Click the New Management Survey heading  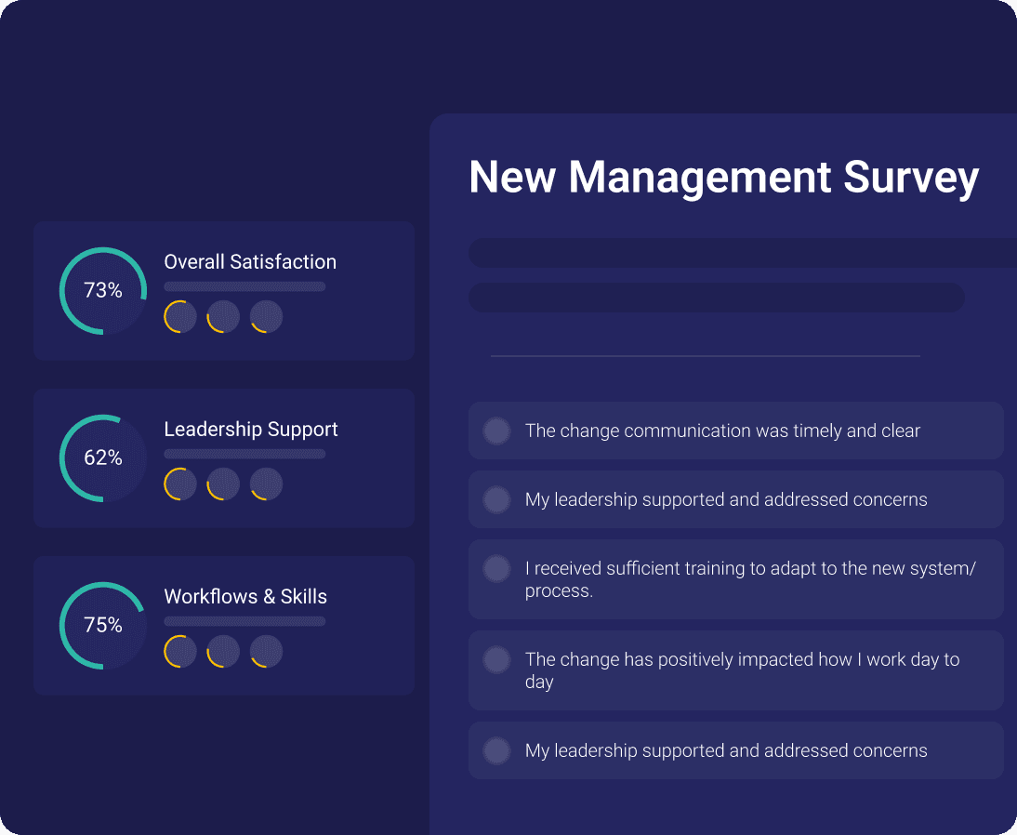pos(723,177)
